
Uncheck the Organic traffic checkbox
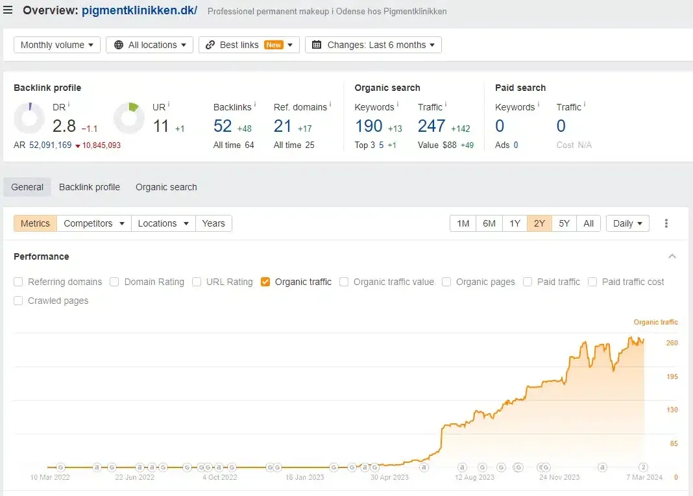(265, 282)
